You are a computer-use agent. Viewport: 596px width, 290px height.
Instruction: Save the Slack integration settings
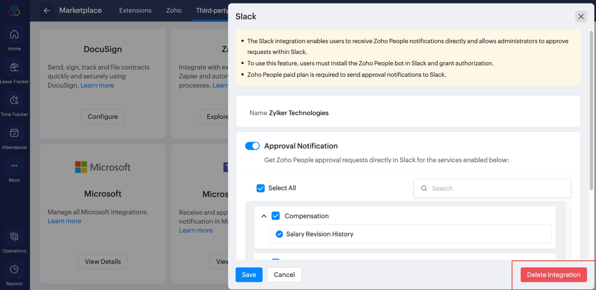249,275
